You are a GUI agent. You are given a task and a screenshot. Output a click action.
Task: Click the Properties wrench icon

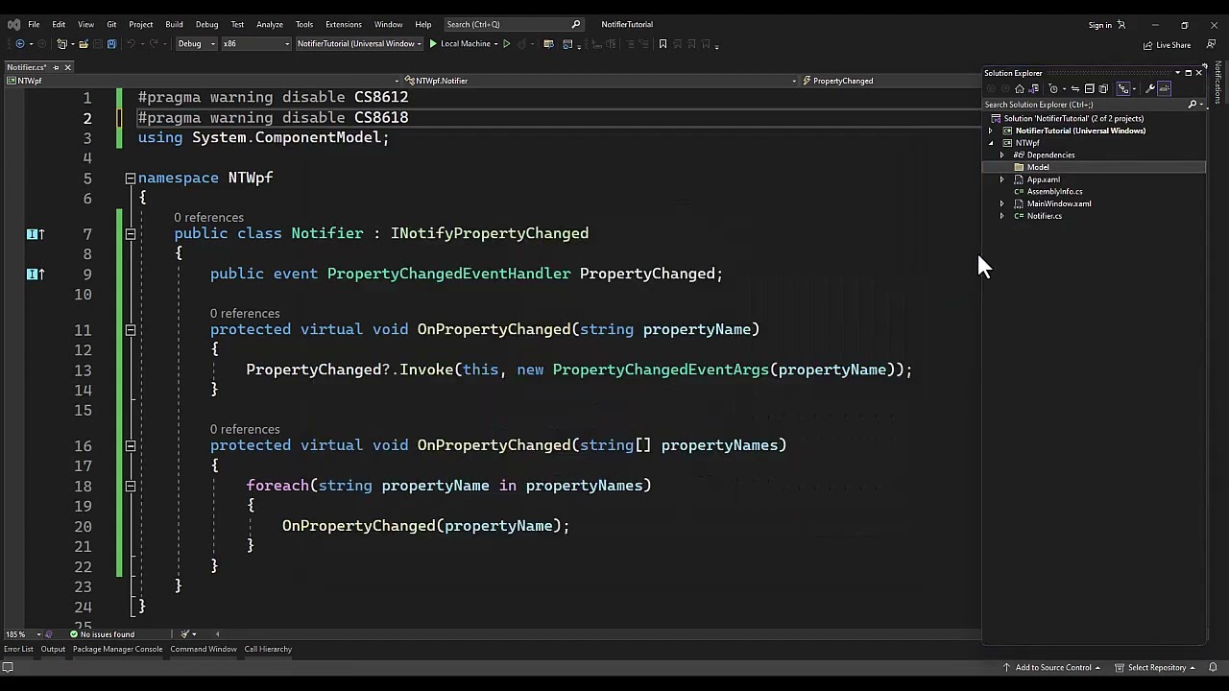(x=1149, y=88)
